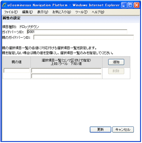Maximize the Internet Explorer window
Screen dimensions: 142x143
pyautogui.click(x=130, y=5)
